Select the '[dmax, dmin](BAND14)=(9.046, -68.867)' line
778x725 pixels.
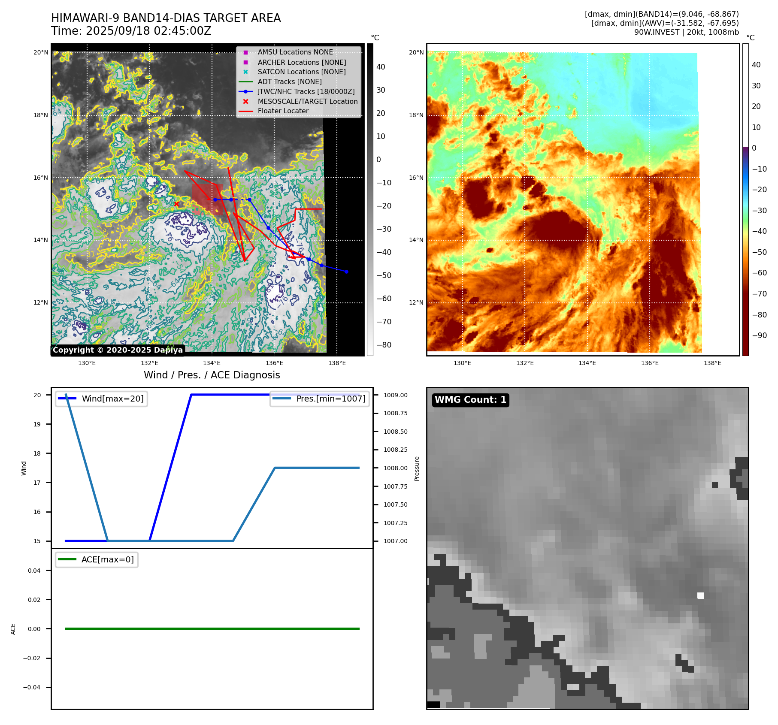pyautogui.click(x=662, y=14)
